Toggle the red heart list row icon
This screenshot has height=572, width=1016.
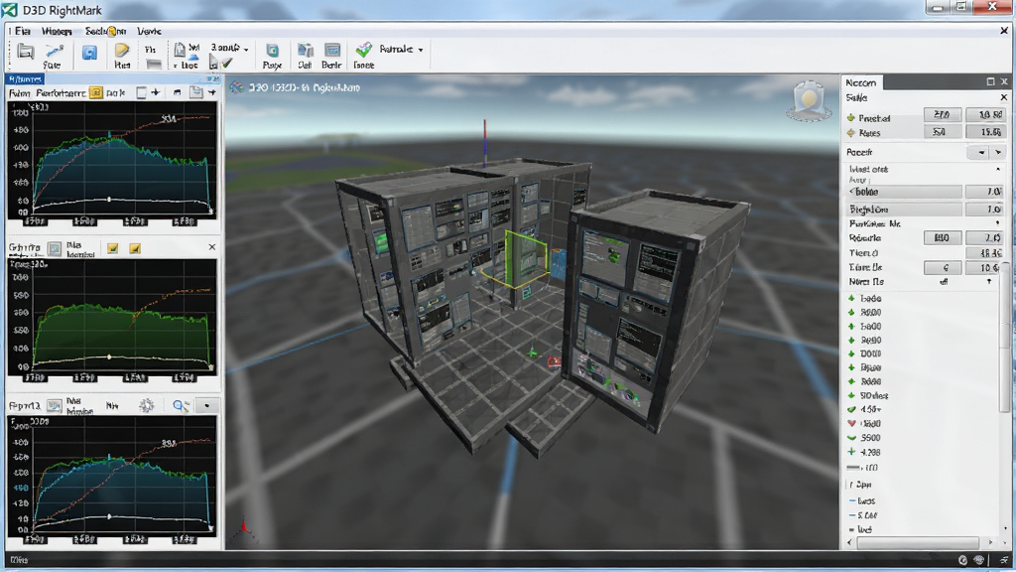click(851, 423)
